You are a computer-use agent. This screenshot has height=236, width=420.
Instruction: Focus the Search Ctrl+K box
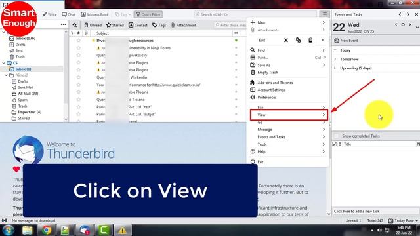[255, 14]
